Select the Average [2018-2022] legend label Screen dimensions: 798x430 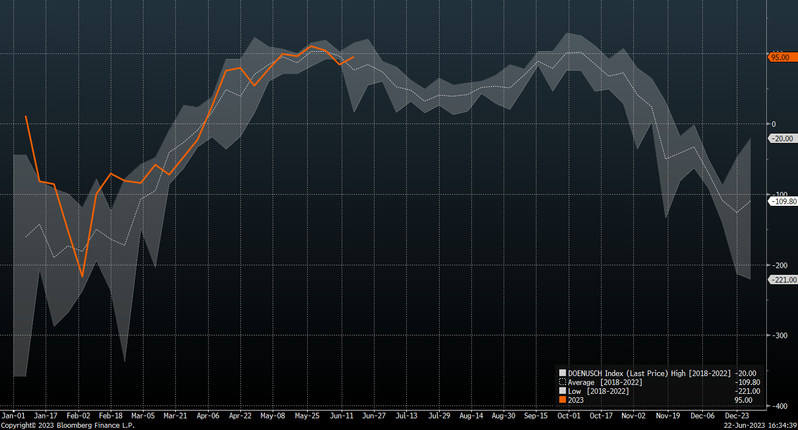click(x=605, y=382)
